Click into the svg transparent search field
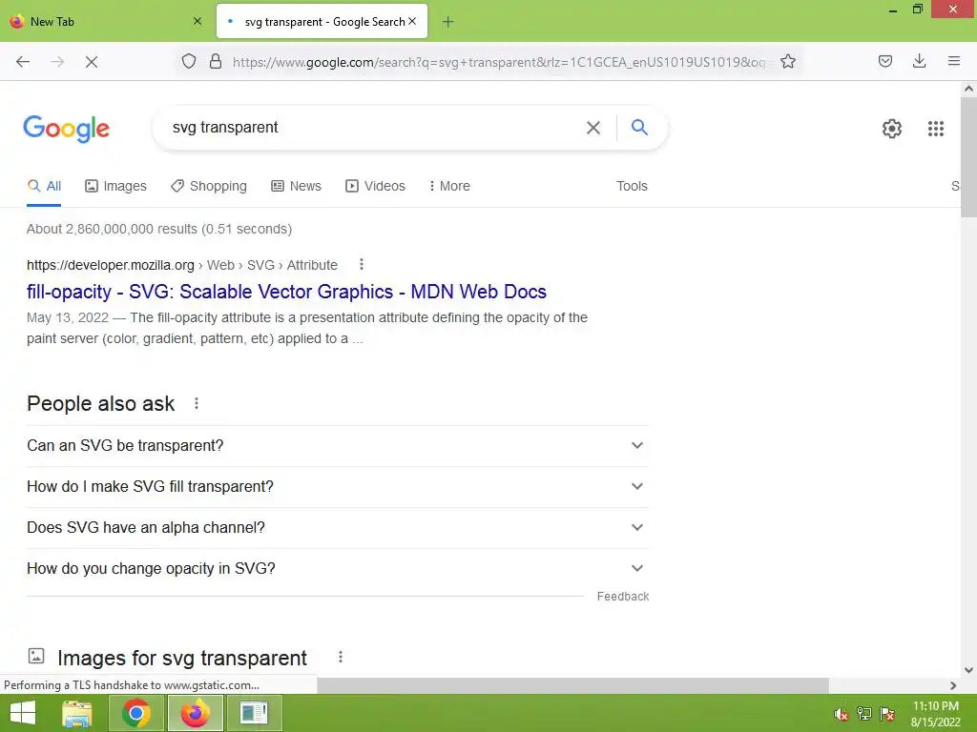977x732 pixels. point(374,128)
